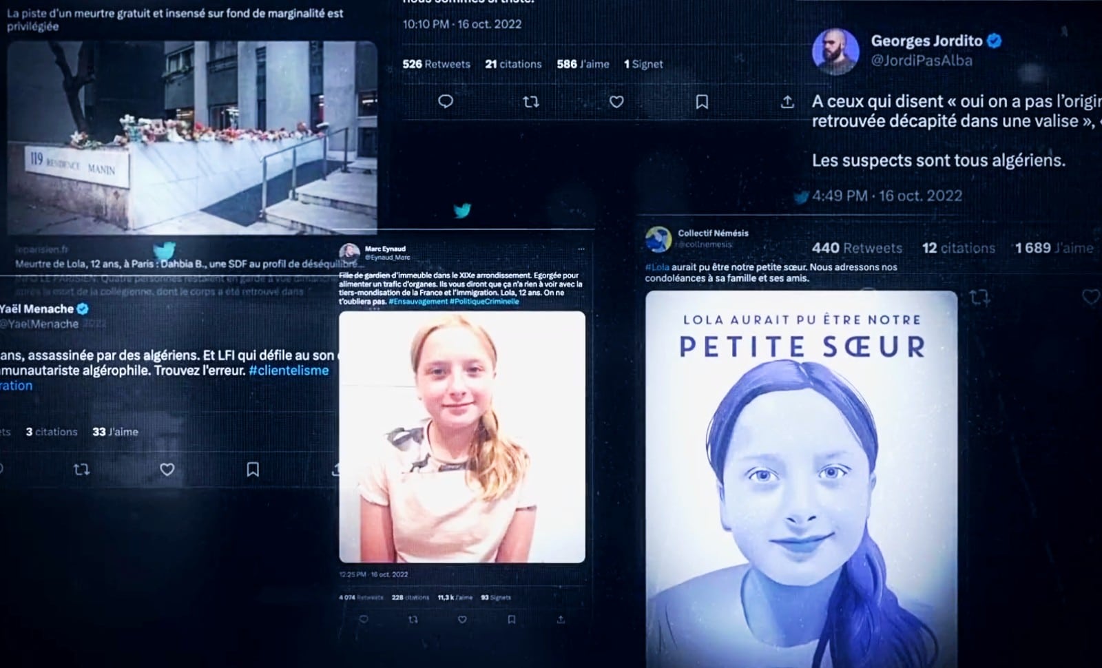Open more options on Marc Eynaud's tweet

[x=581, y=249]
